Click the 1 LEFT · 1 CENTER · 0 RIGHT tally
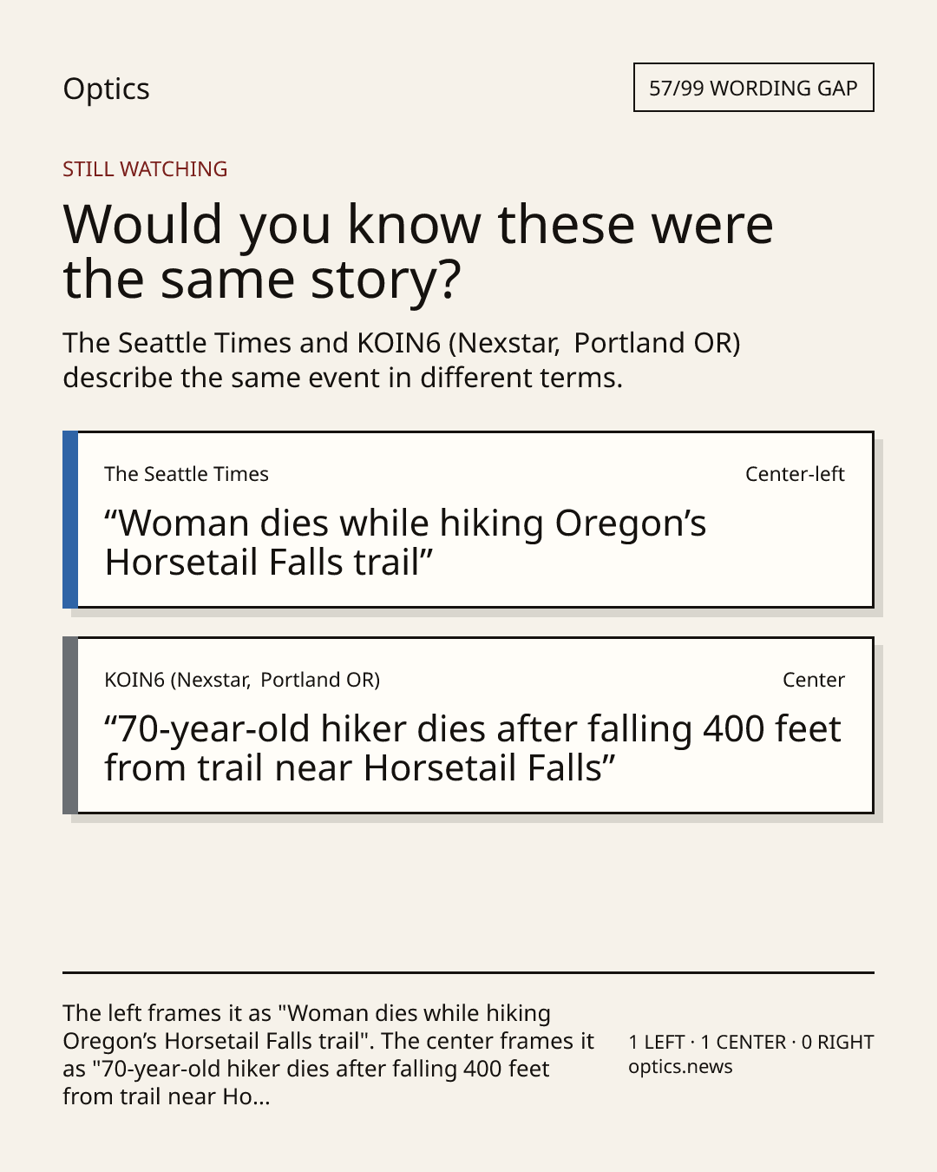 point(751,1042)
